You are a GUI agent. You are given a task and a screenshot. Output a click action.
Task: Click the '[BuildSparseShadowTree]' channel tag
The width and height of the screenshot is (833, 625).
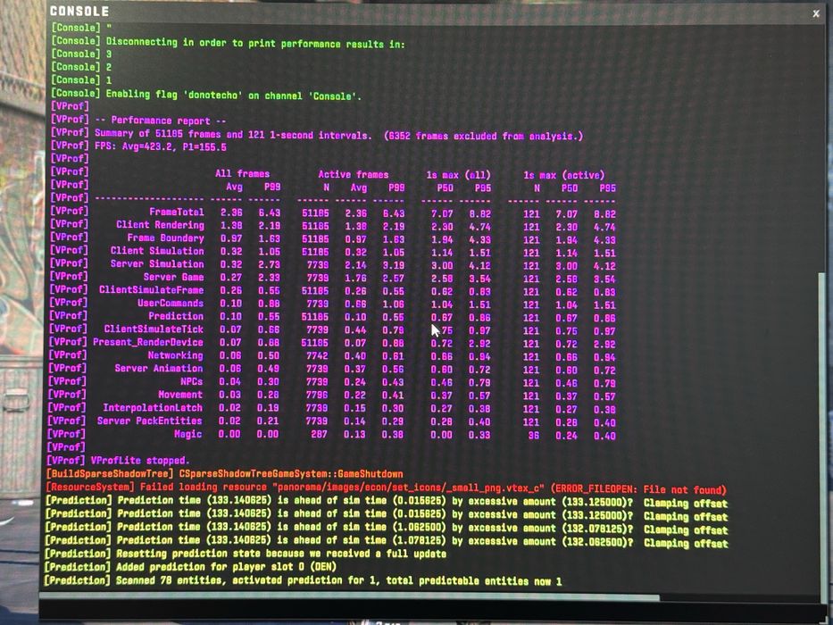coord(110,473)
